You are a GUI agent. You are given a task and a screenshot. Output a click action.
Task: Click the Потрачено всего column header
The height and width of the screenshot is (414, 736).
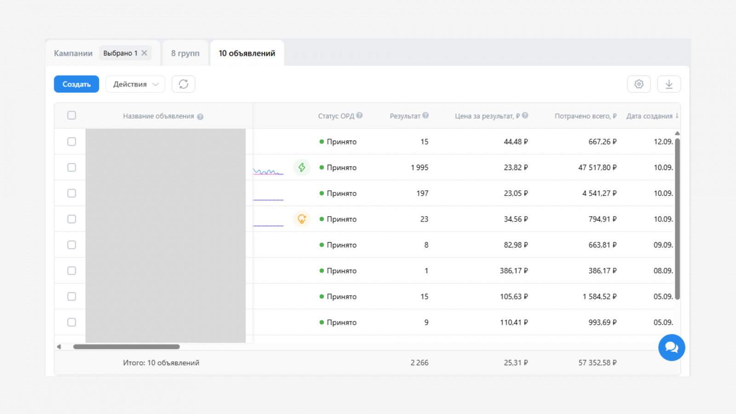pyautogui.click(x=585, y=116)
